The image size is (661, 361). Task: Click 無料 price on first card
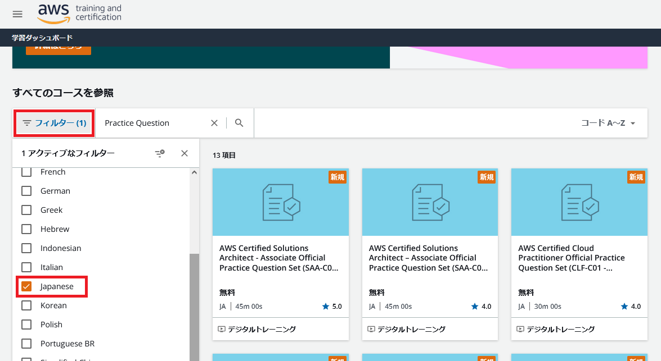pos(227,293)
